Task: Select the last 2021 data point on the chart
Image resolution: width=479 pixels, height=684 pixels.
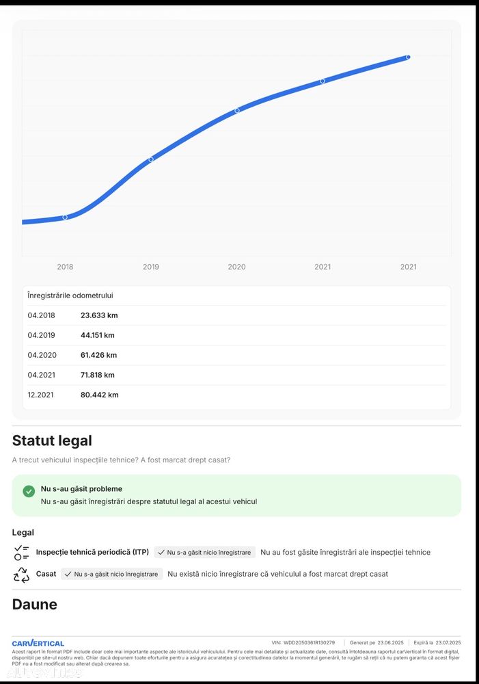Action: pyautogui.click(x=408, y=57)
